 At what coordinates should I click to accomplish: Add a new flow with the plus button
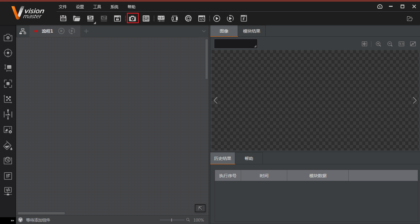tap(86, 31)
